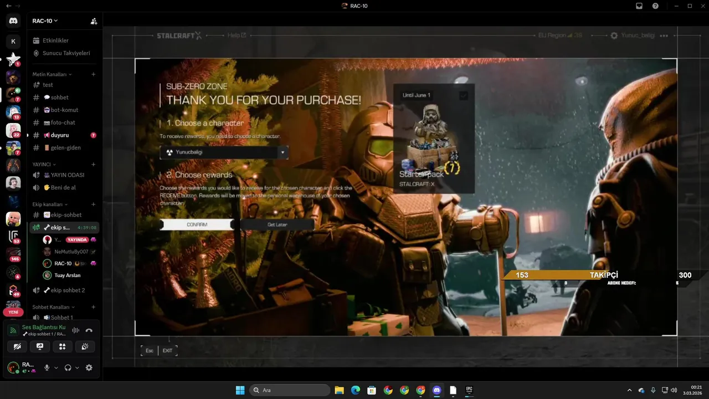The image size is (709, 399).
Task: Click the Help link in the stream header
Action: (x=237, y=35)
